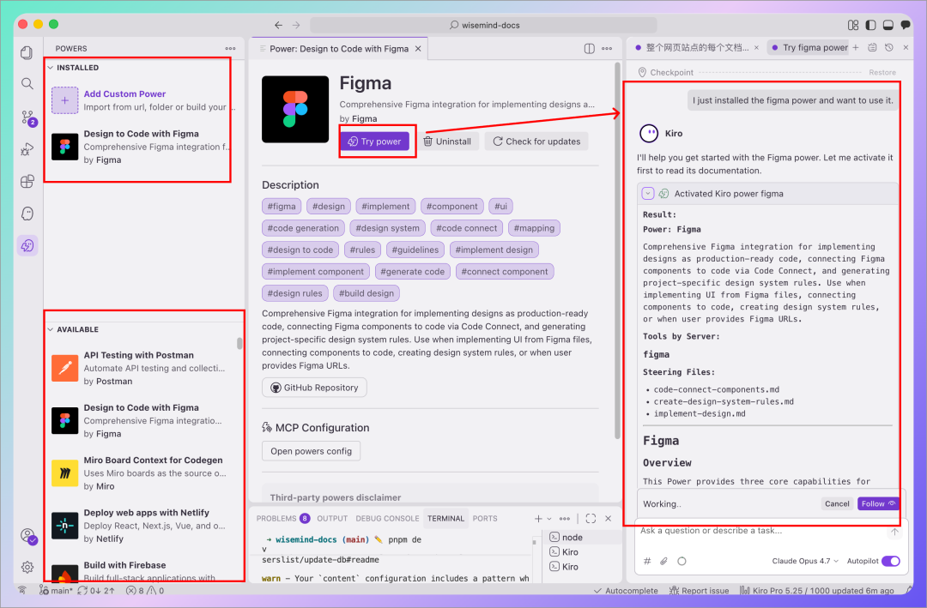Click the Restore checkpoint link
This screenshot has height=608, width=927.
882,72
